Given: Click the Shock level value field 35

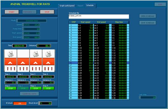Looking at the screenshot, I should point(46,103).
